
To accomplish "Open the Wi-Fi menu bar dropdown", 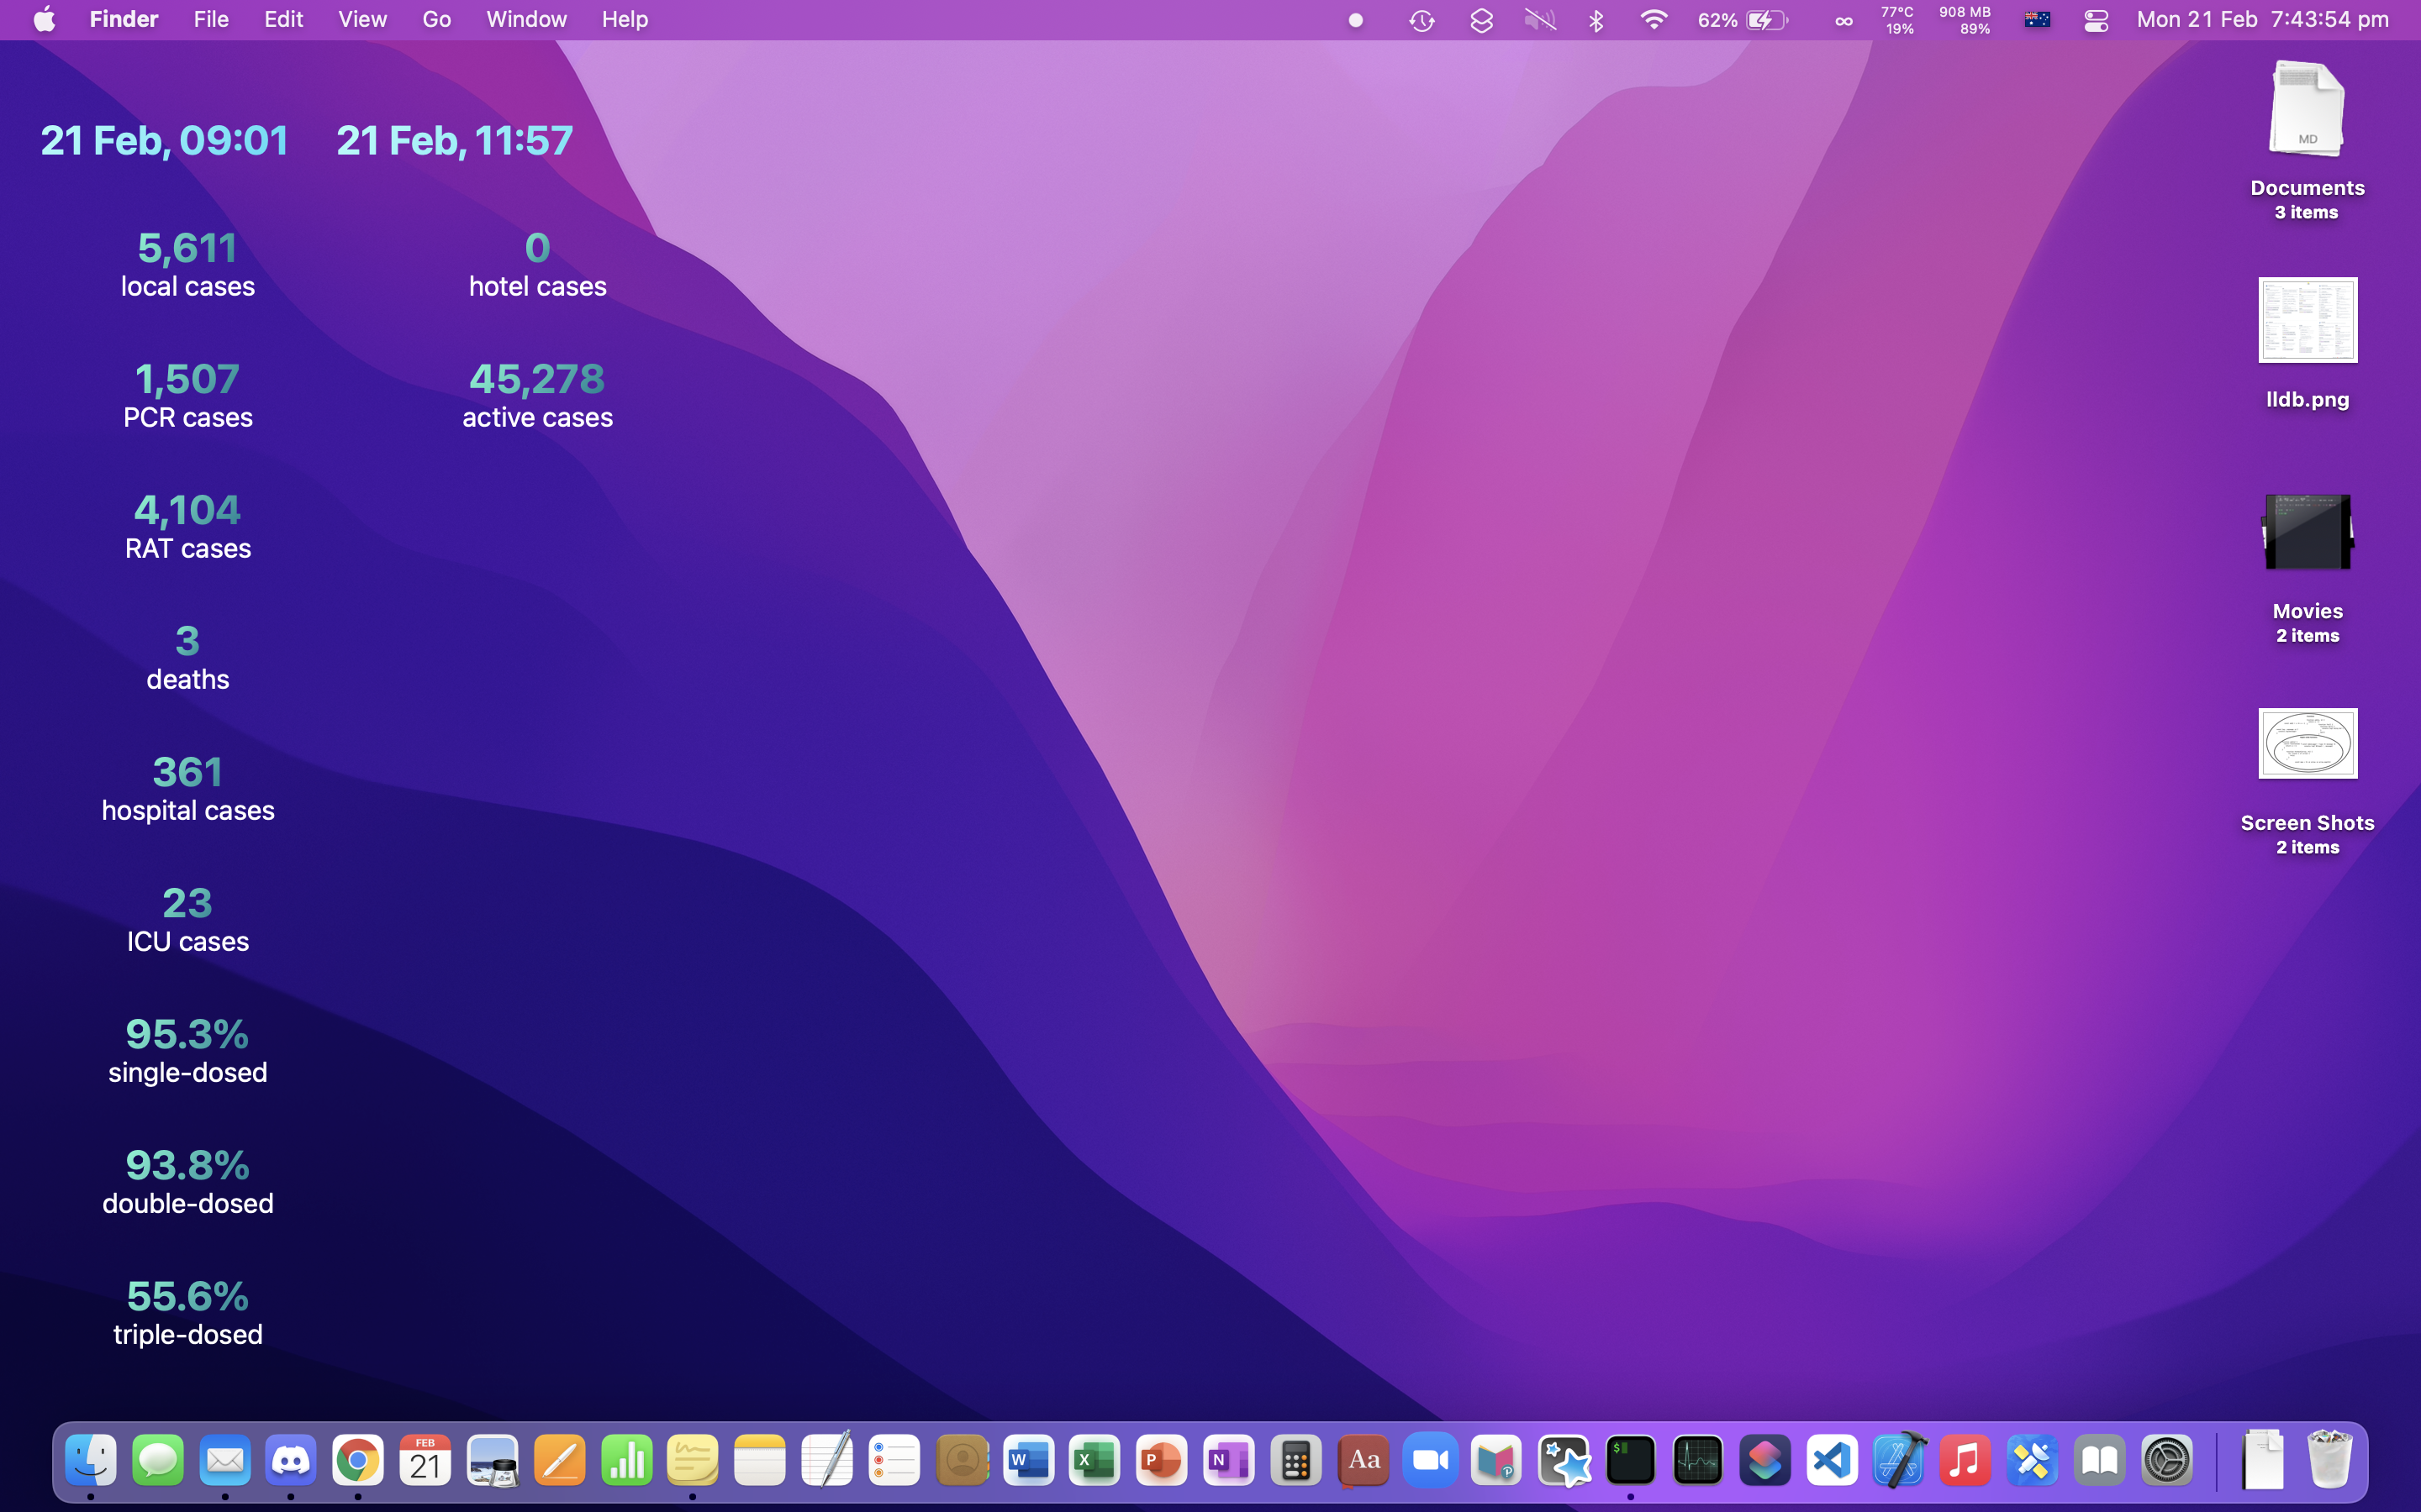I will click(1654, 20).
